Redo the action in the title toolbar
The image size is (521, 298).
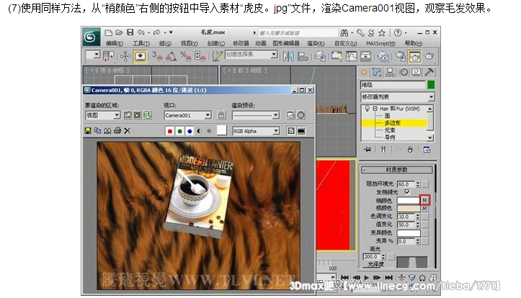click(x=156, y=32)
